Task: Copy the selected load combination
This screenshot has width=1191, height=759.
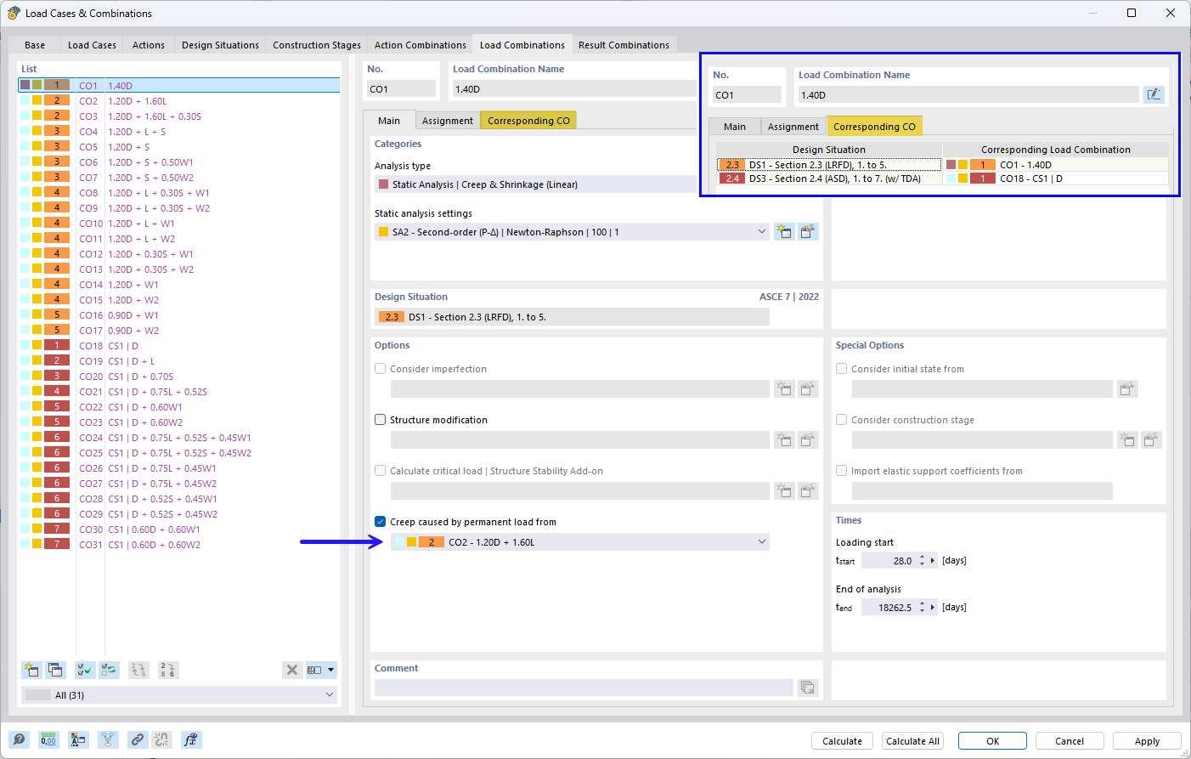Action: click(x=55, y=670)
